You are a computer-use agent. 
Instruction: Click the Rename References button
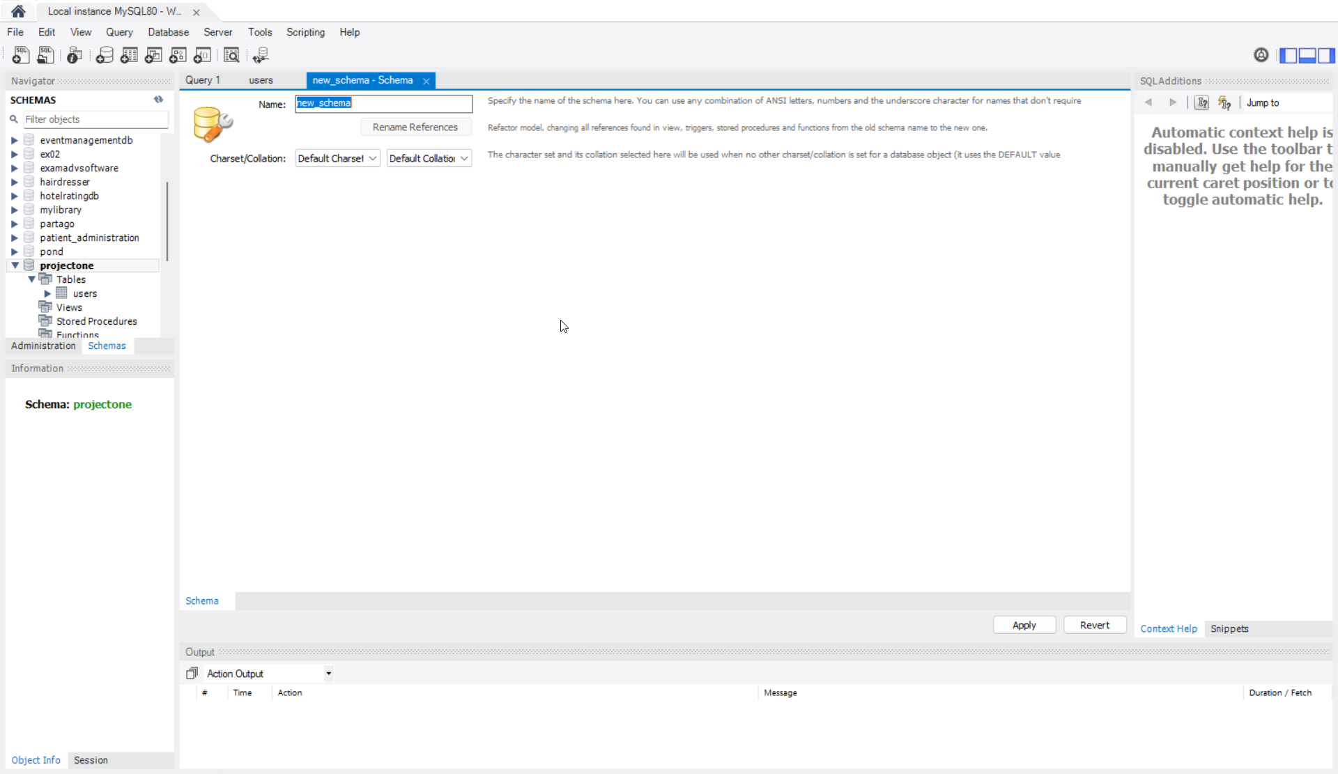pos(416,127)
